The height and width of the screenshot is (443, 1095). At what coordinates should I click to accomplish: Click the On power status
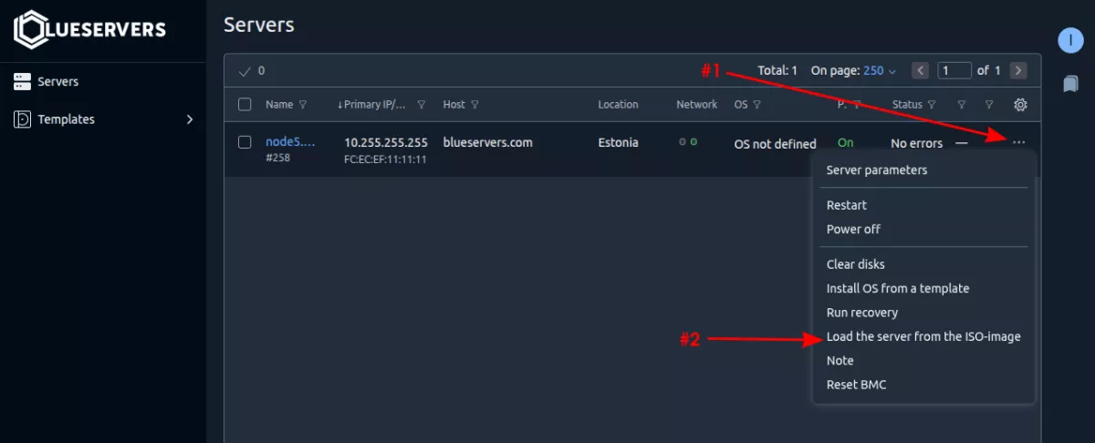[x=846, y=143]
